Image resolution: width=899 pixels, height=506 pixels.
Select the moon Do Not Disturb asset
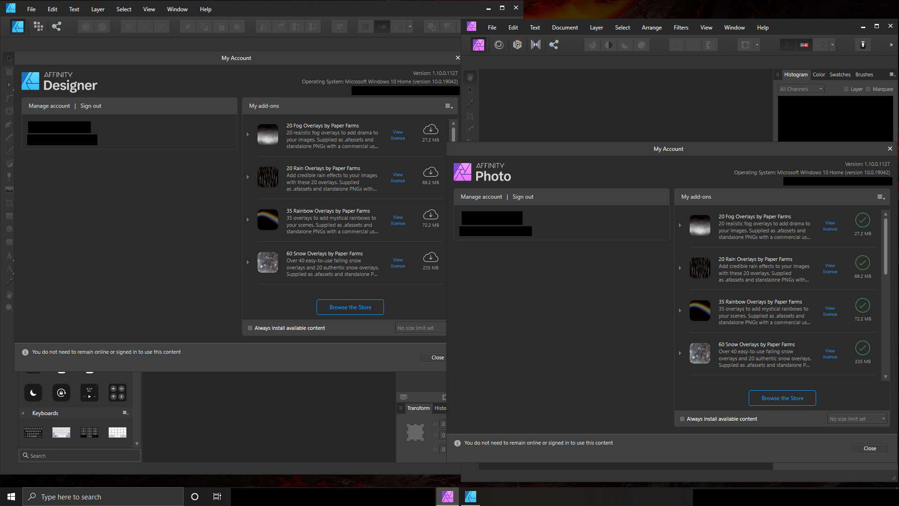coord(33,393)
